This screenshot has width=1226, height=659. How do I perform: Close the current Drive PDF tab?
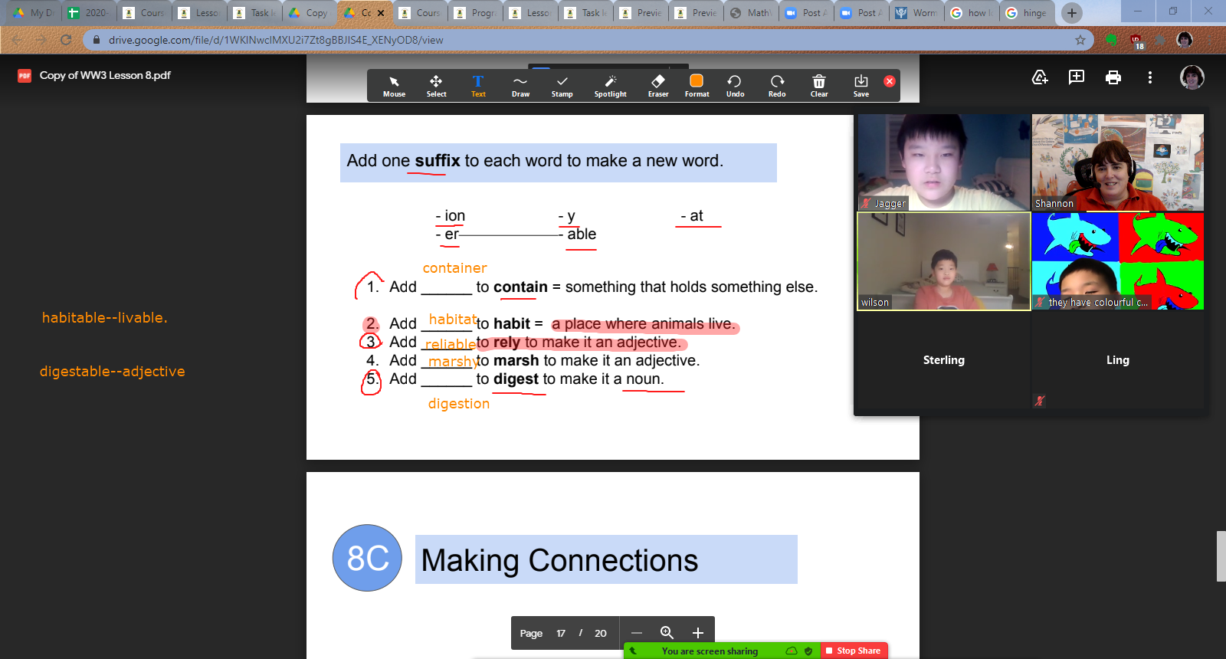(x=381, y=13)
